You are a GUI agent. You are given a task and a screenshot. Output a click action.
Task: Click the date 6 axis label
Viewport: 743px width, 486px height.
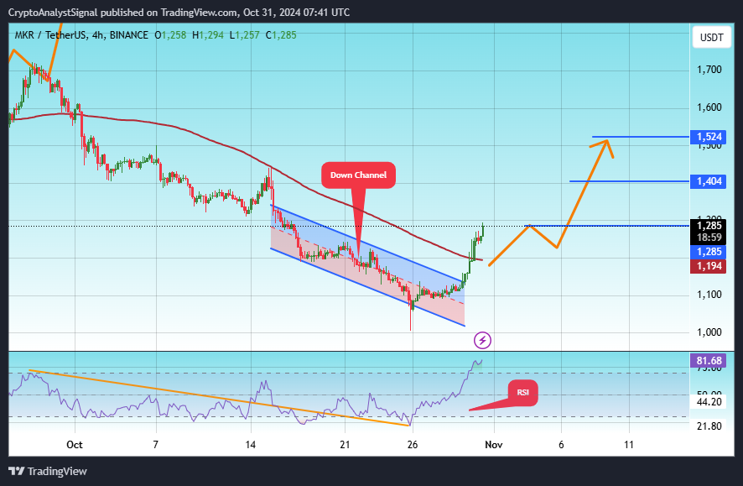(562, 445)
